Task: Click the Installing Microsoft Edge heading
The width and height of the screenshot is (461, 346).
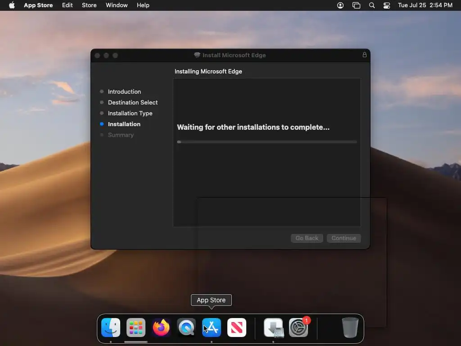Action: [208, 71]
